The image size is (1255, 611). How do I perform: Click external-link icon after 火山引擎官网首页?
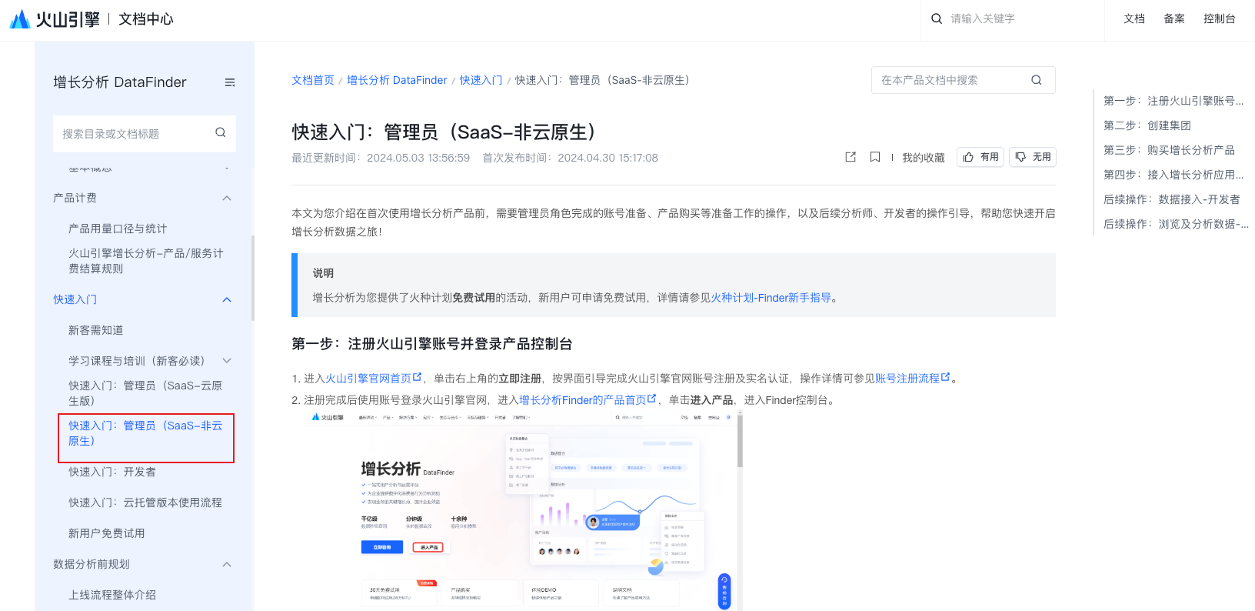point(418,377)
